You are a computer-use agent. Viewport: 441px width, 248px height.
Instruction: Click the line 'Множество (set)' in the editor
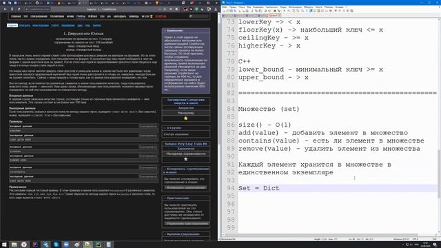point(269,109)
